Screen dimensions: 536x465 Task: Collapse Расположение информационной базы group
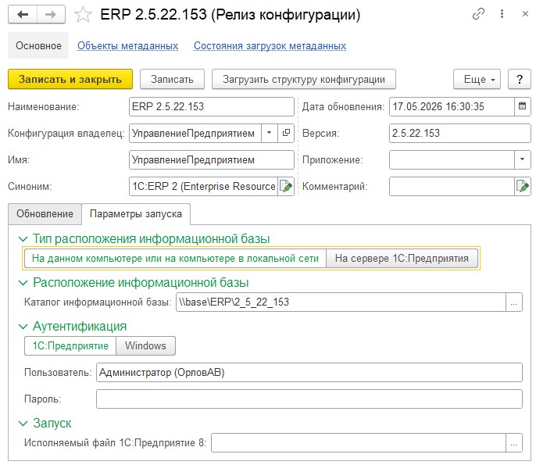tap(23, 283)
